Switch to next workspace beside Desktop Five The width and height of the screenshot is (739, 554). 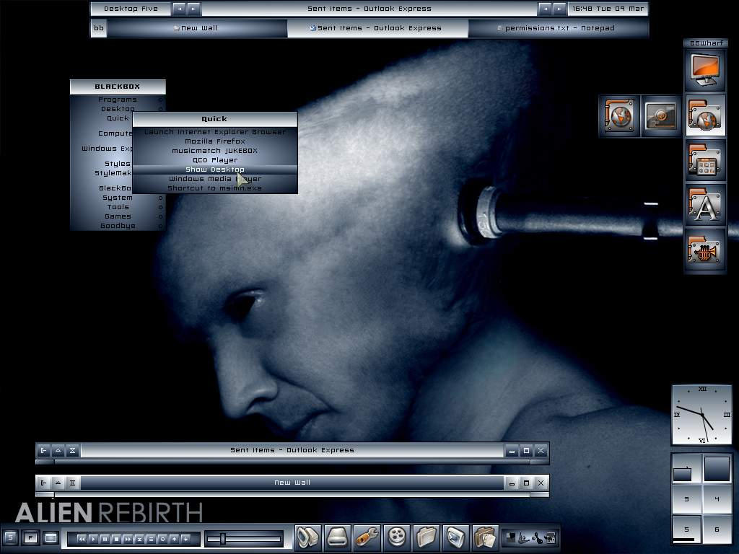pos(193,9)
